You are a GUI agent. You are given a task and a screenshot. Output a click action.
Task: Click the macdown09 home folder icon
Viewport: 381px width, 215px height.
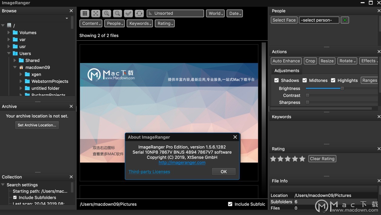[21, 67]
